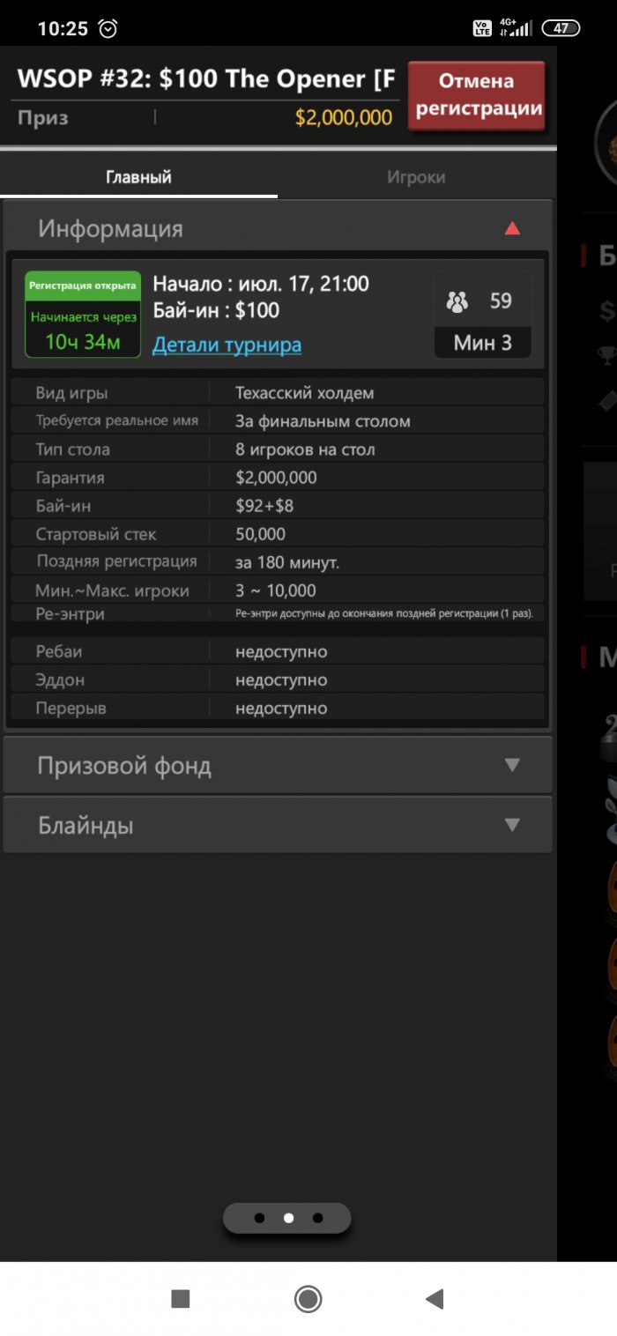Tap the $92+$8 buy-in value

click(264, 506)
